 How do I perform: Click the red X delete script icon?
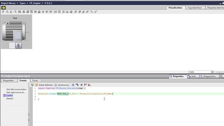[82, 85]
